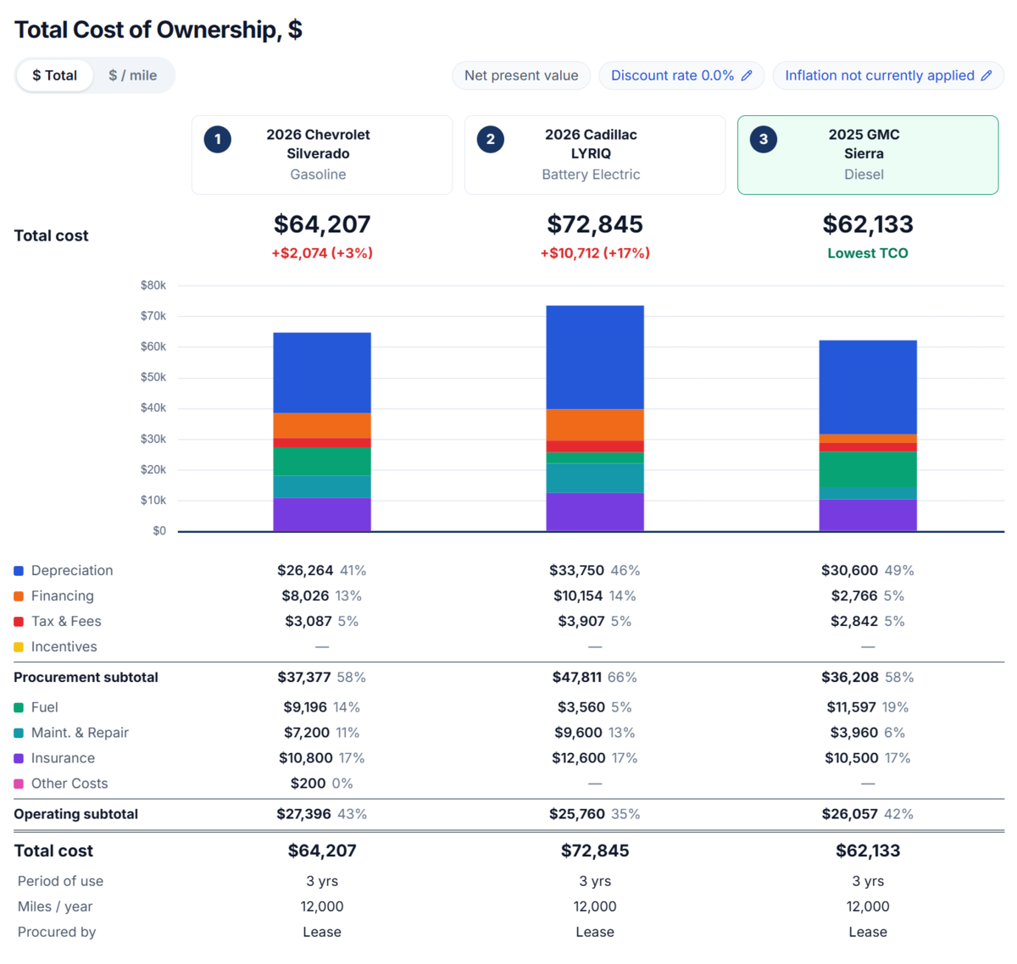Click the Silverado depreciation value $26,264
The height and width of the screenshot is (964, 1017).
(x=305, y=571)
